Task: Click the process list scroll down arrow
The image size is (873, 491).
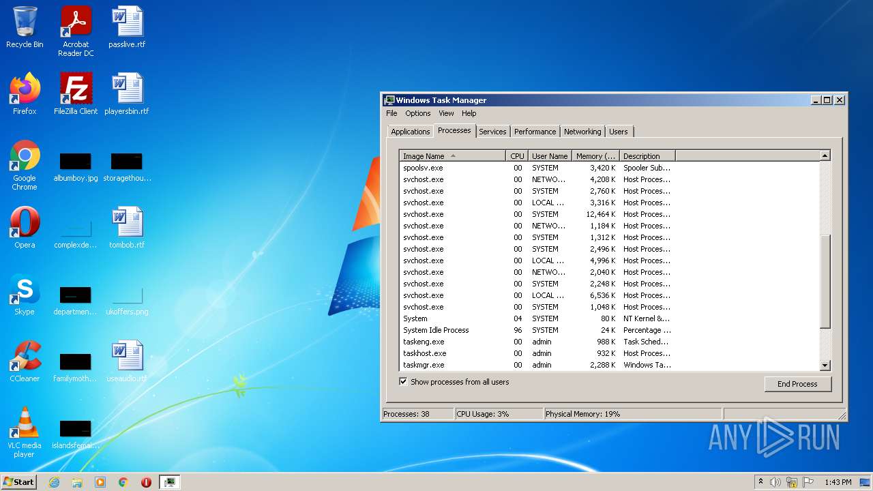Action: coord(825,366)
